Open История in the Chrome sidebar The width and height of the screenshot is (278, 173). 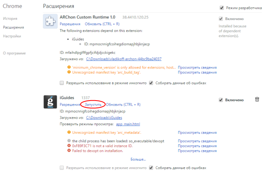click(10, 18)
